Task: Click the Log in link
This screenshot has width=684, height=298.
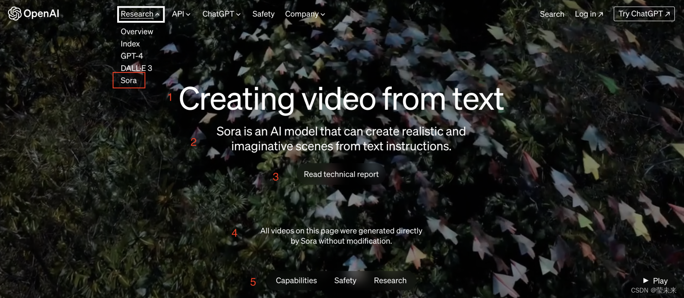Action: (589, 14)
